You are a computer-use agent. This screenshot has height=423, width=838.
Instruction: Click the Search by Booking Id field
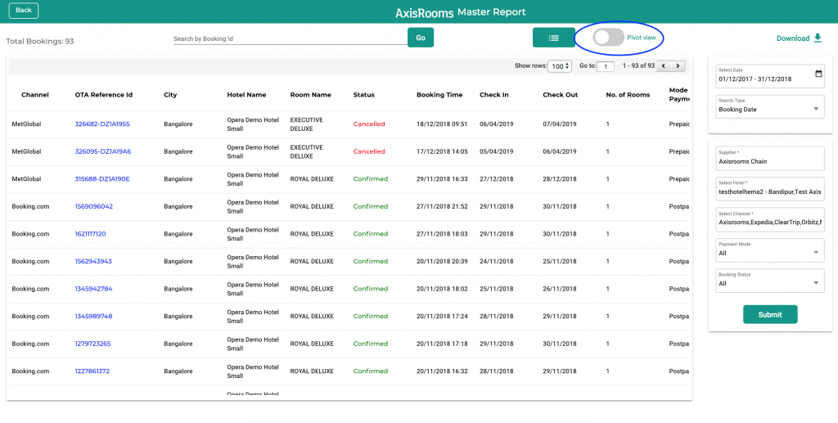click(291, 38)
